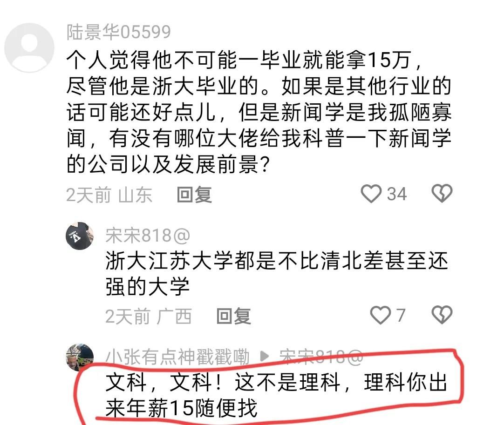The height and width of the screenshot is (425, 477).
Task: Open username 宋宋818@ above the reply
Action: coord(148,236)
